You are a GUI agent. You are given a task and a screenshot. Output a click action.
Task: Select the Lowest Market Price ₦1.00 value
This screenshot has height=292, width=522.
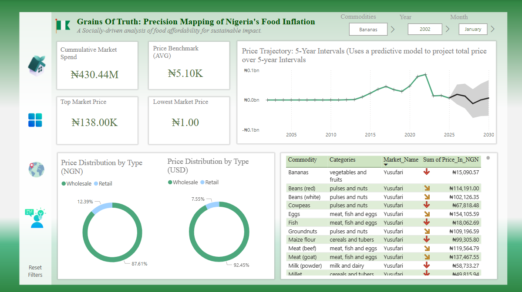(185, 123)
